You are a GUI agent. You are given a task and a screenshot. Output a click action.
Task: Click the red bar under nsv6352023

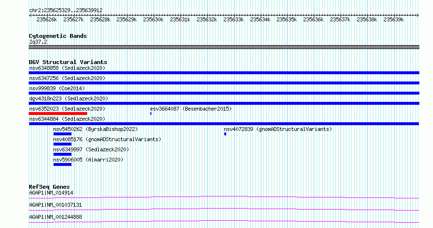click(x=58, y=114)
